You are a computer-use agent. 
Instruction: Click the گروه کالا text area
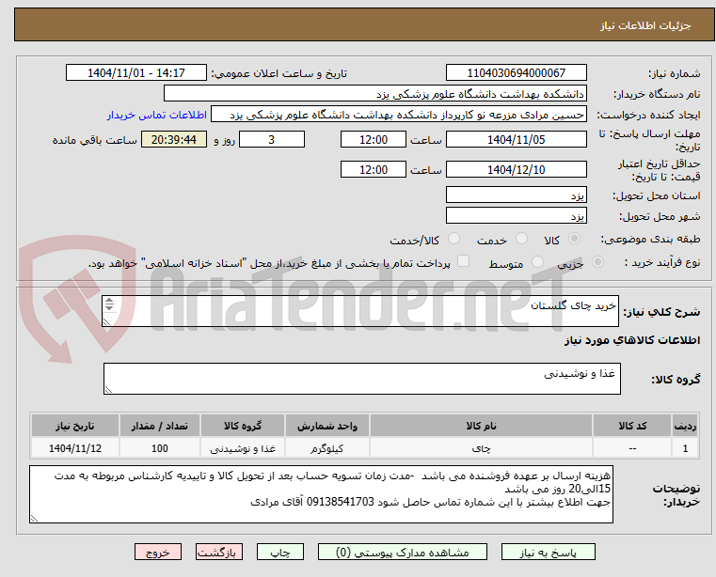click(361, 379)
